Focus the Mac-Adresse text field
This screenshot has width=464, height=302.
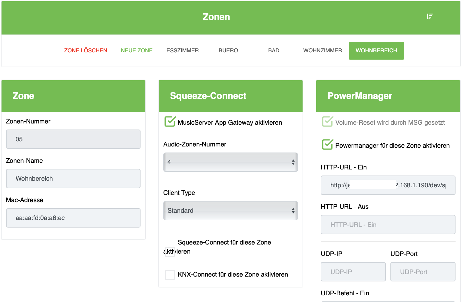[73, 218]
